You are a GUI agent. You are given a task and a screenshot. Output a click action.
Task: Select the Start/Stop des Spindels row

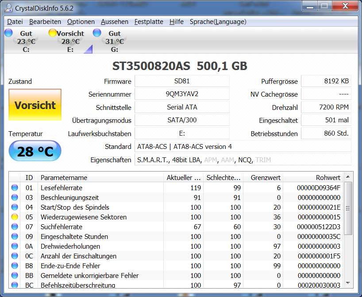point(176,207)
